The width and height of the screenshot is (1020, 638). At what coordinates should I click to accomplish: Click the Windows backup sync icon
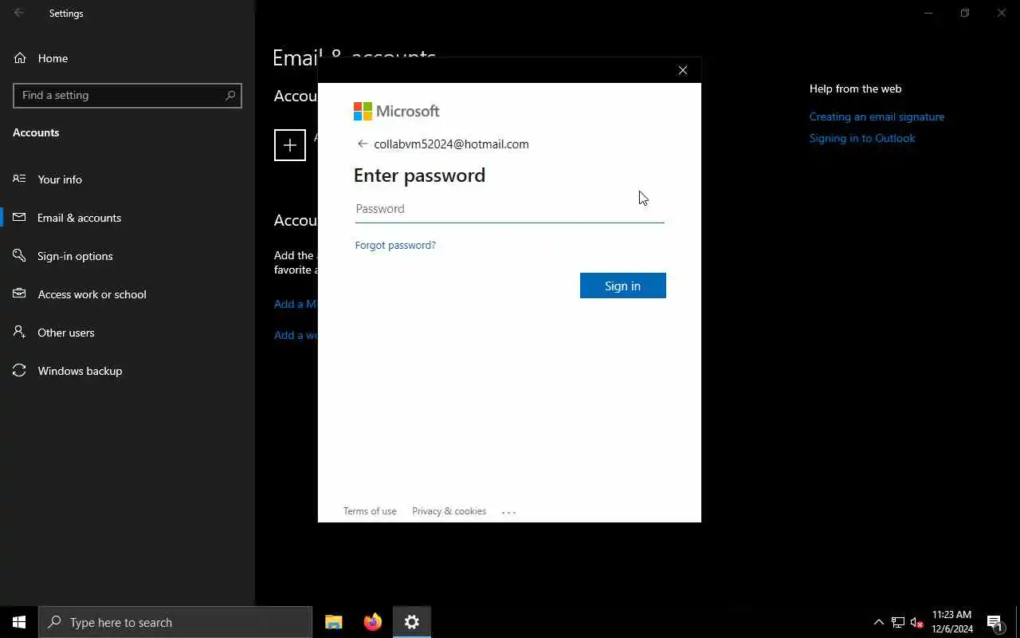point(19,370)
